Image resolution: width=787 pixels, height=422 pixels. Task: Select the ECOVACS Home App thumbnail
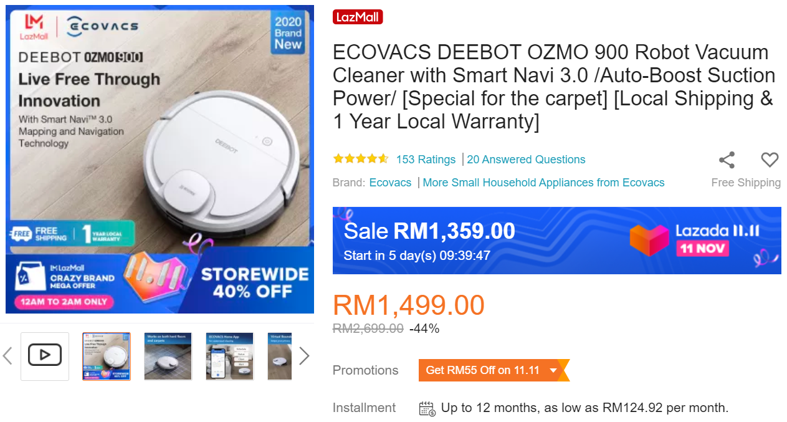pos(230,356)
